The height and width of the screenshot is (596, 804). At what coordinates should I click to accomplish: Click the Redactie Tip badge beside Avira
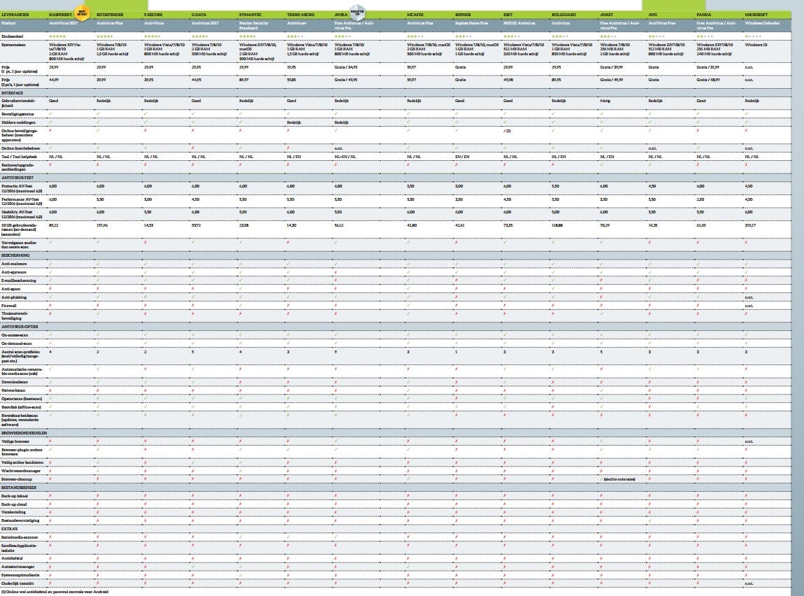[357, 12]
